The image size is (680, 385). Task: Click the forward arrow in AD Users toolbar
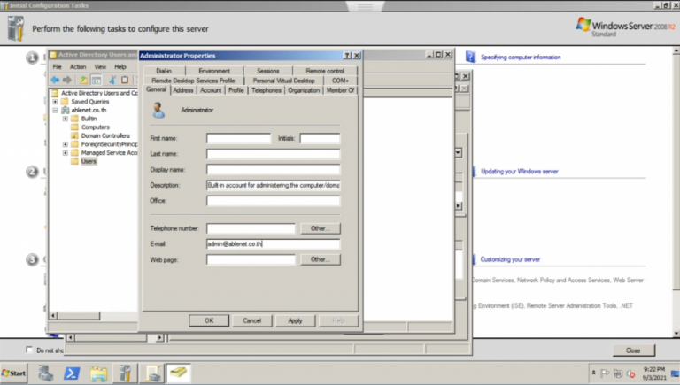coord(67,80)
